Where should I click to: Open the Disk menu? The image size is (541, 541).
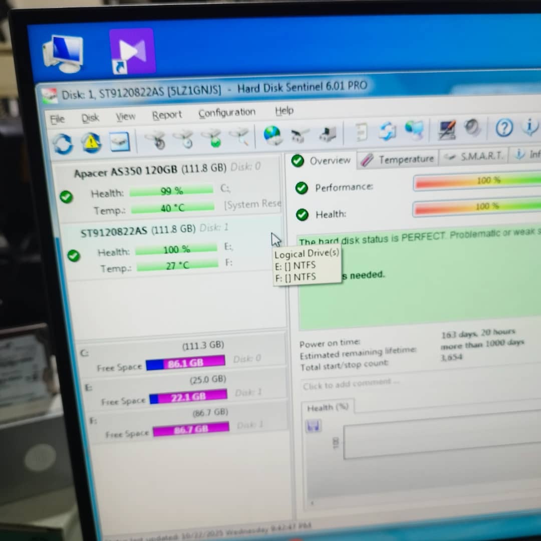(90, 118)
